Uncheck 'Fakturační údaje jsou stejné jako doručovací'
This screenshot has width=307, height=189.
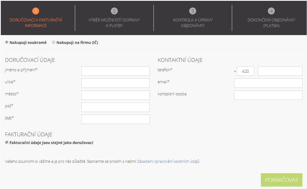(7, 142)
